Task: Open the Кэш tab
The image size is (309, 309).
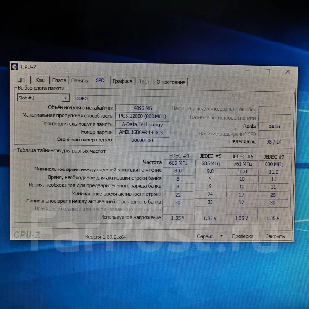Action: [40, 80]
